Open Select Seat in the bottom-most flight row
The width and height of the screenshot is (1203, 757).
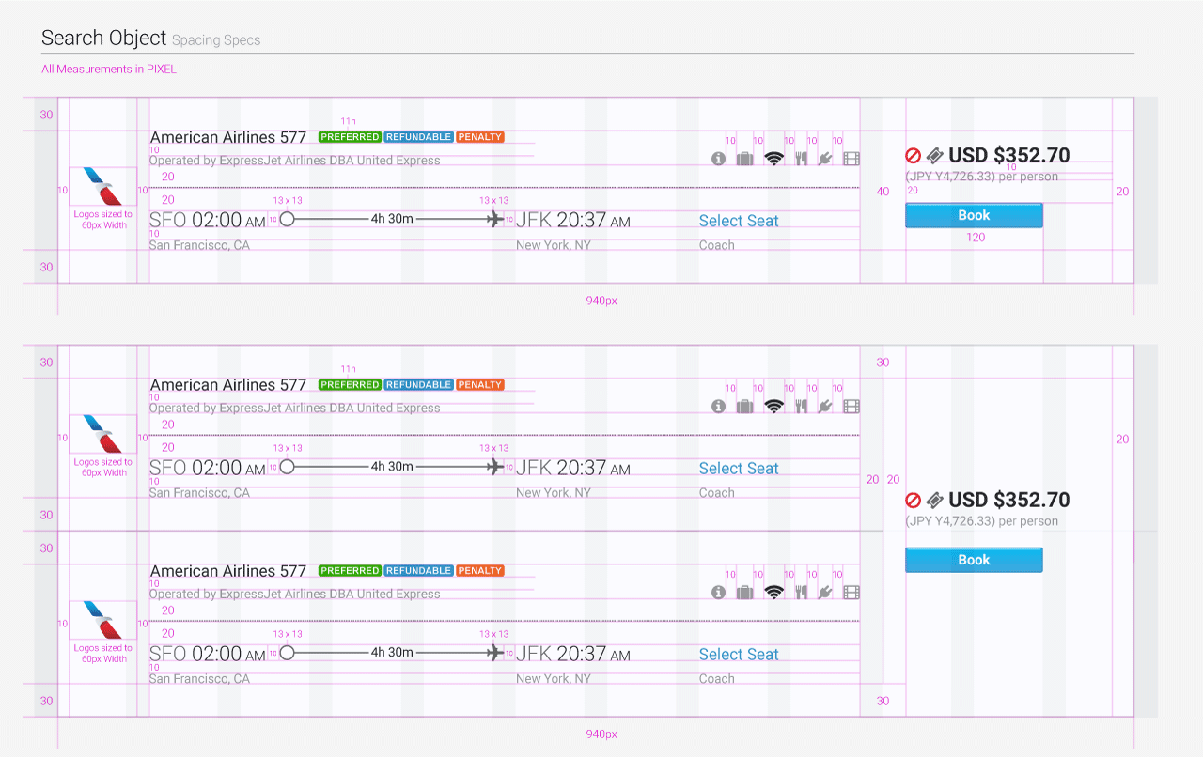pyautogui.click(x=739, y=655)
